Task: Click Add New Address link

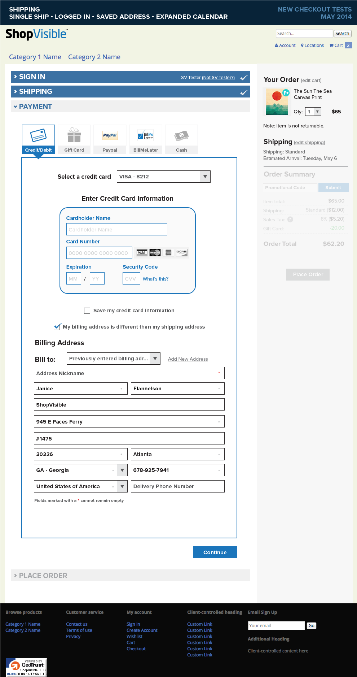Action: click(x=188, y=359)
